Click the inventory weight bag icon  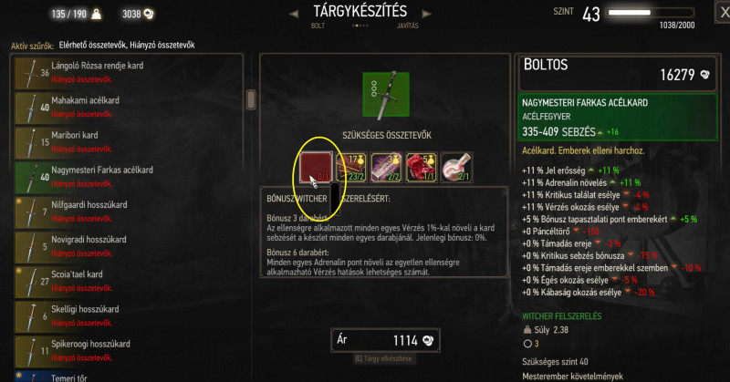[527, 330]
